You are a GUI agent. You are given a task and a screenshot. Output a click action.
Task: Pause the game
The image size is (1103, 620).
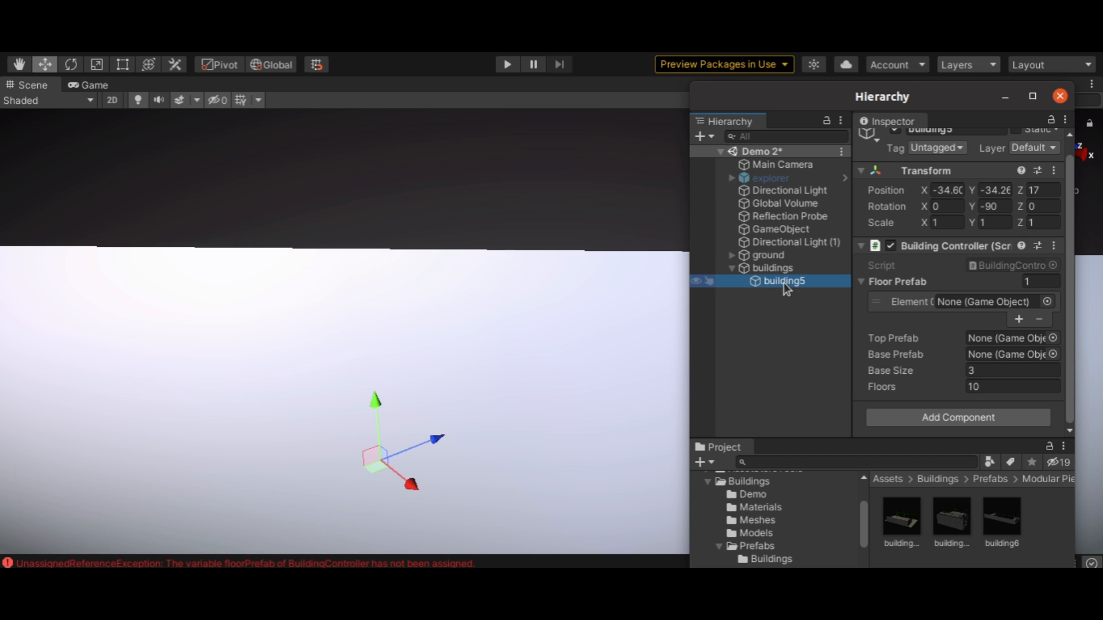point(534,64)
